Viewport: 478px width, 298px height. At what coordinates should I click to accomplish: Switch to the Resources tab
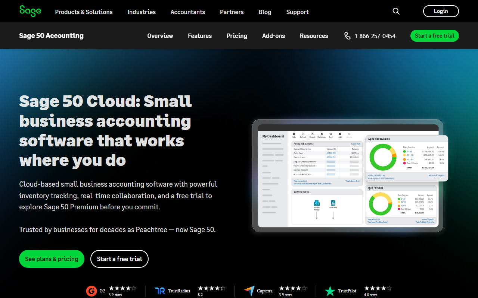click(x=314, y=36)
